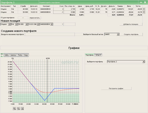The height and width of the screenshot is (113, 148).
Task: Minimize the Портфель 2 panel
Action: (141, 2)
